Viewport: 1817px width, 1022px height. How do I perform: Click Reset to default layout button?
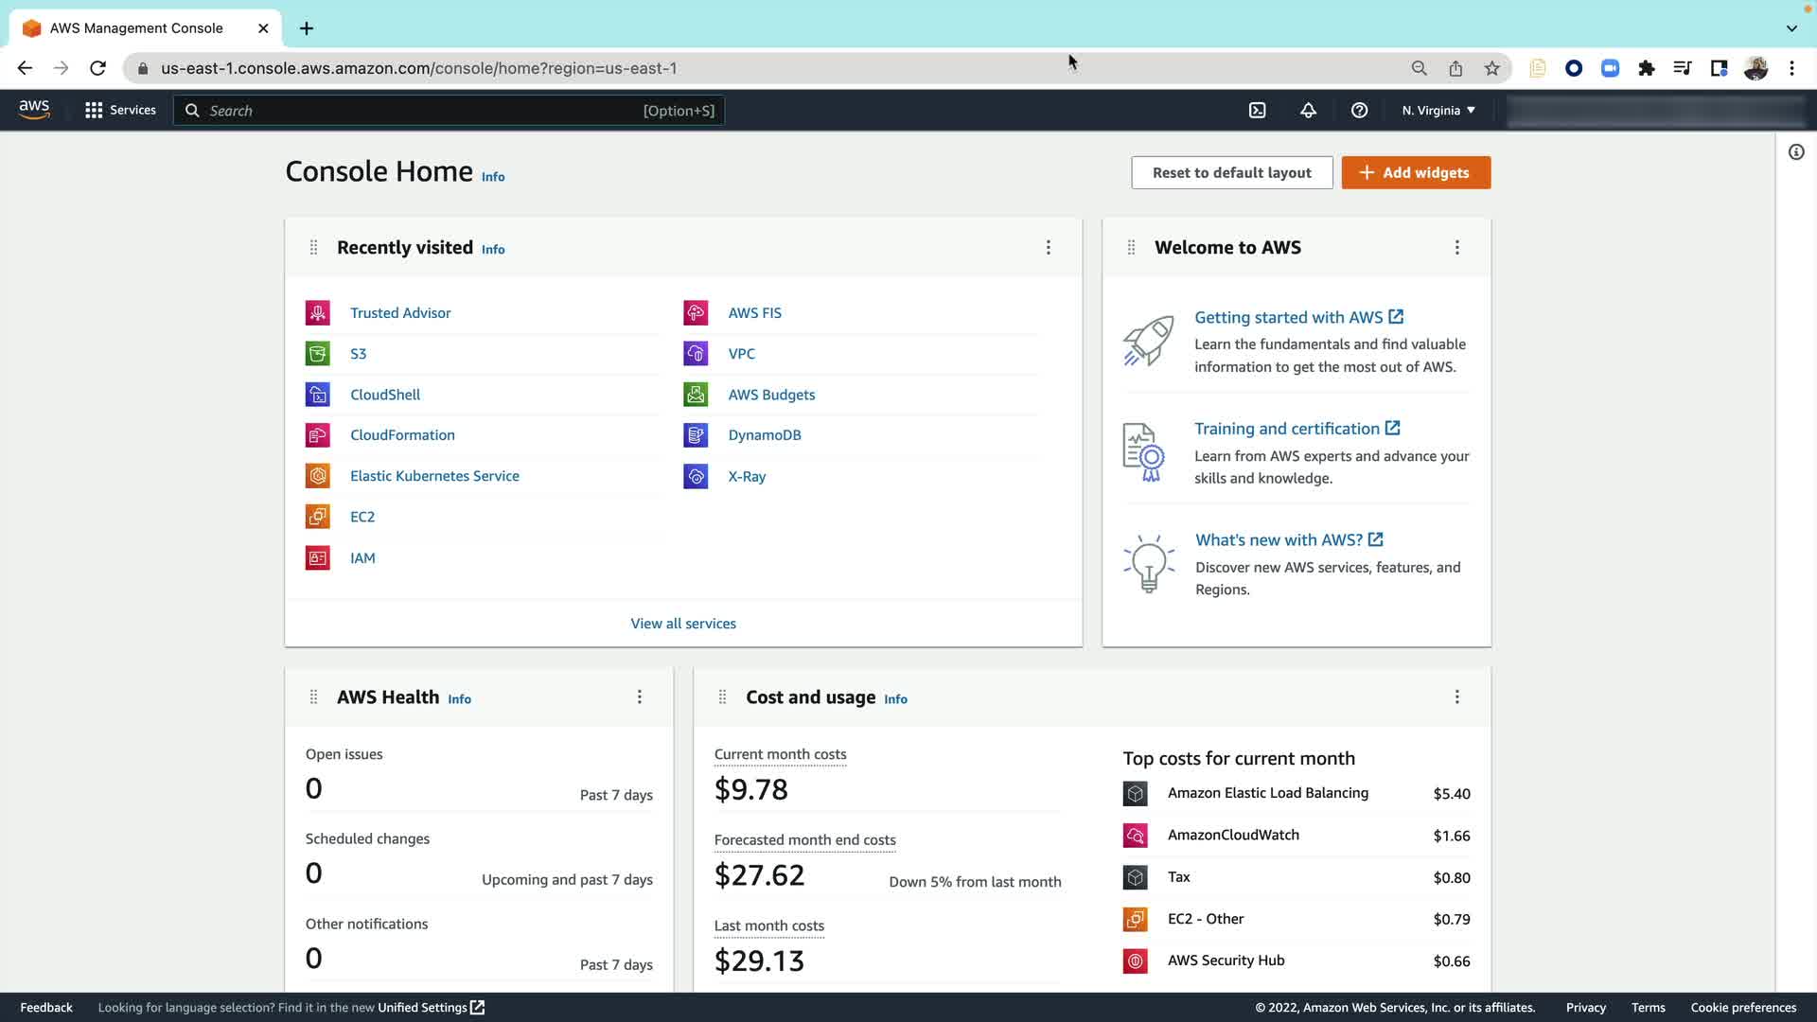tap(1231, 172)
